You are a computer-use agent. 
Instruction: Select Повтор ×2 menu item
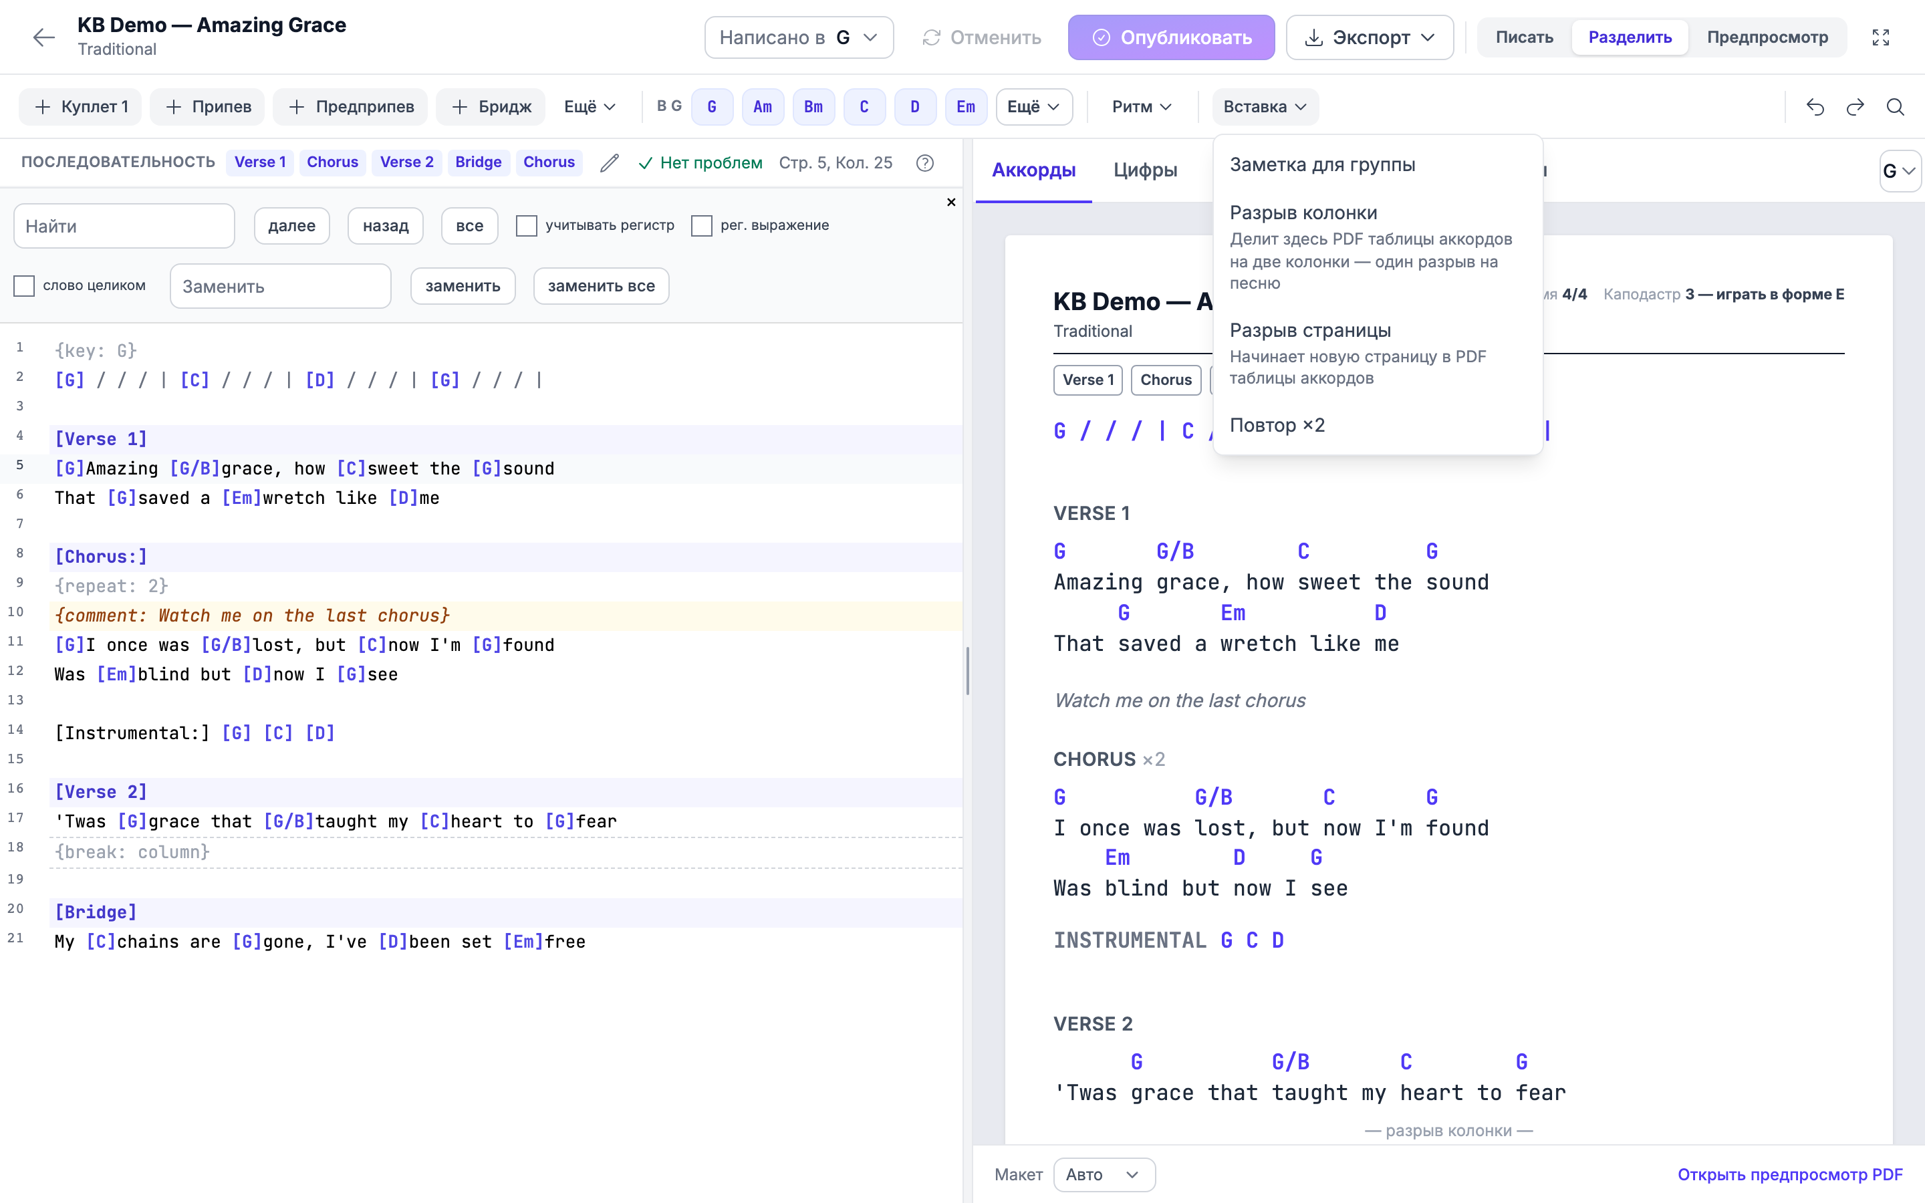[x=1378, y=426]
